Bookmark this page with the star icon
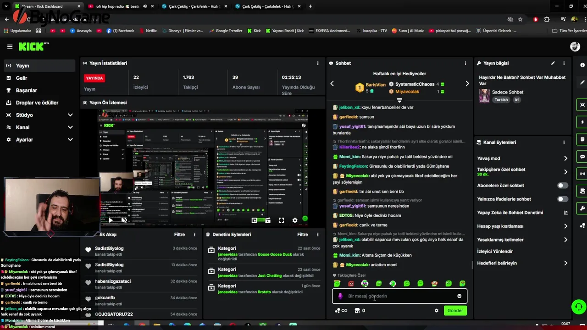Image resolution: width=587 pixels, height=330 pixels. click(x=520, y=19)
